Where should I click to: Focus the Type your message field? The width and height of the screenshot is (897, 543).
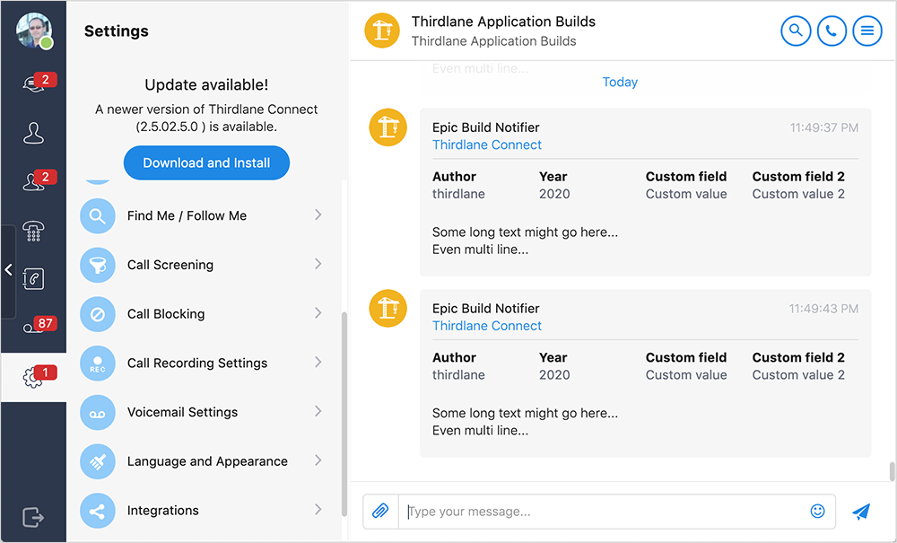click(x=601, y=512)
